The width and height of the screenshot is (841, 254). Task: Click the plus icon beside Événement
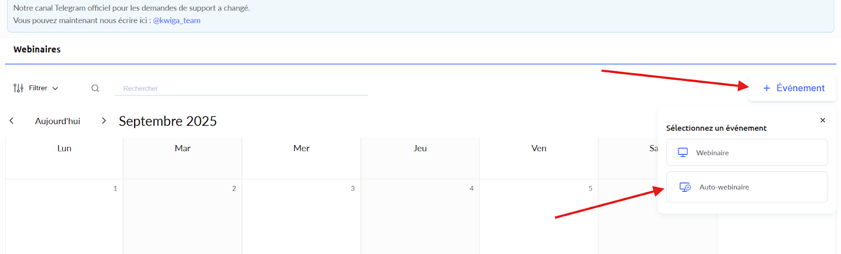coord(766,88)
